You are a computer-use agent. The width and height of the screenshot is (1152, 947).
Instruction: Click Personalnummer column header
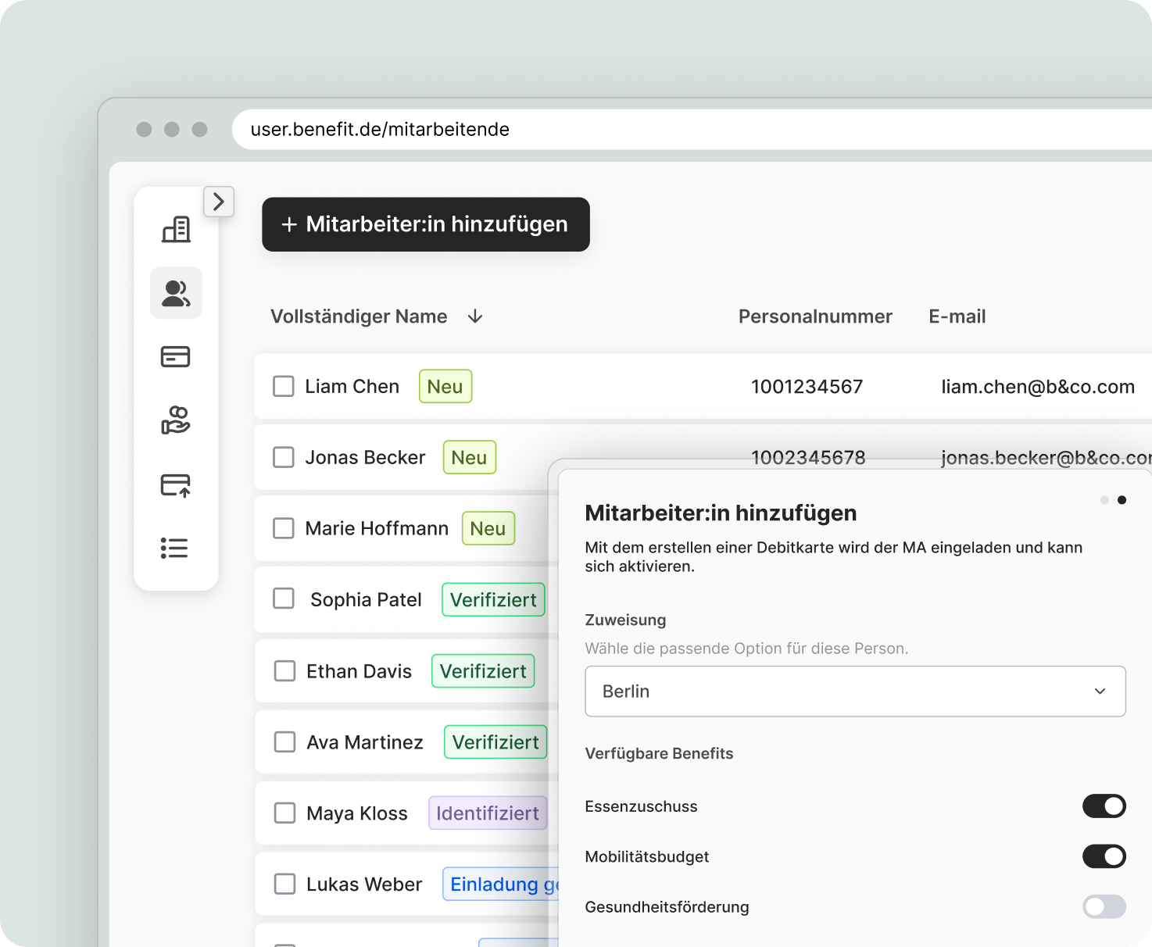815,316
